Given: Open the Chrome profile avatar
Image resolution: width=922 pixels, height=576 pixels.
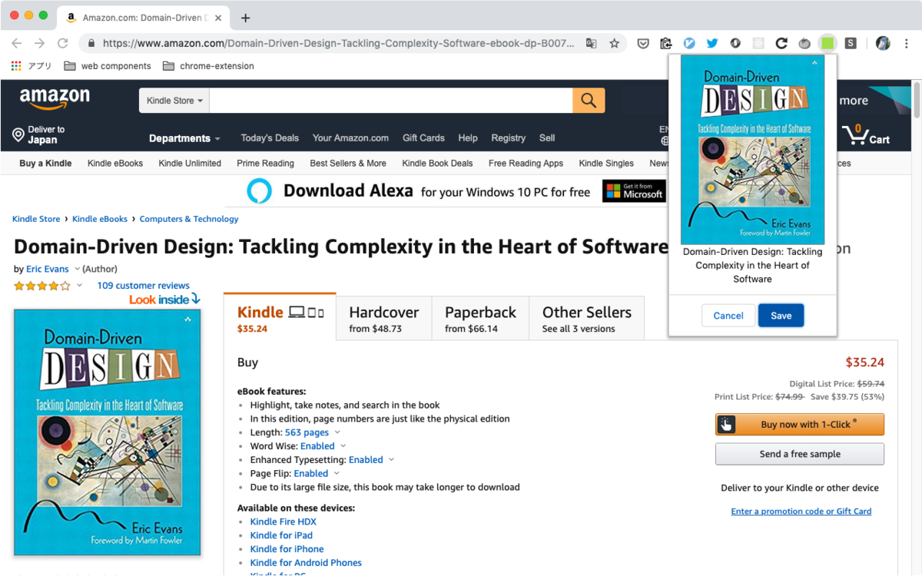Looking at the screenshot, I should pyautogui.click(x=883, y=44).
